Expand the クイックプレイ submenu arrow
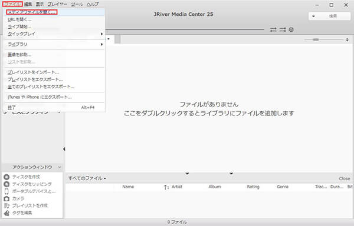The height and width of the screenshot is (226, 354). click(101, 34)
